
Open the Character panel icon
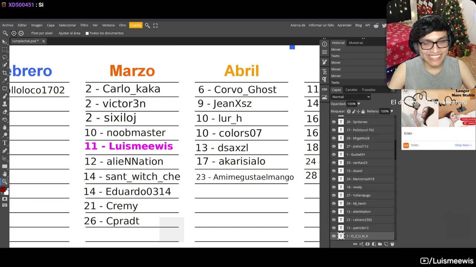[324, 71]
